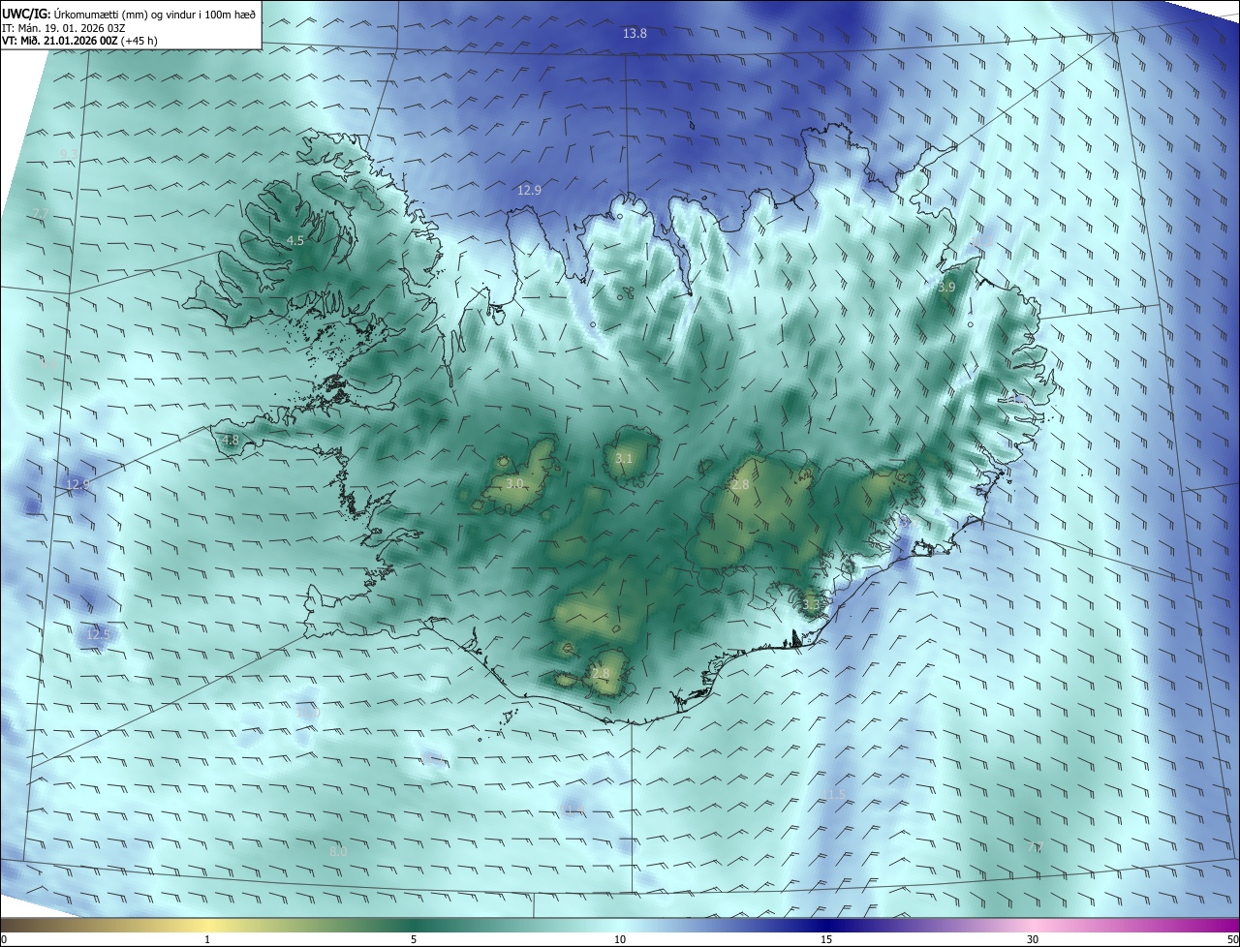Click the 3.3 value near the southeast coast
Viewport: 1240px width, 947px height.
click(811, 604)
